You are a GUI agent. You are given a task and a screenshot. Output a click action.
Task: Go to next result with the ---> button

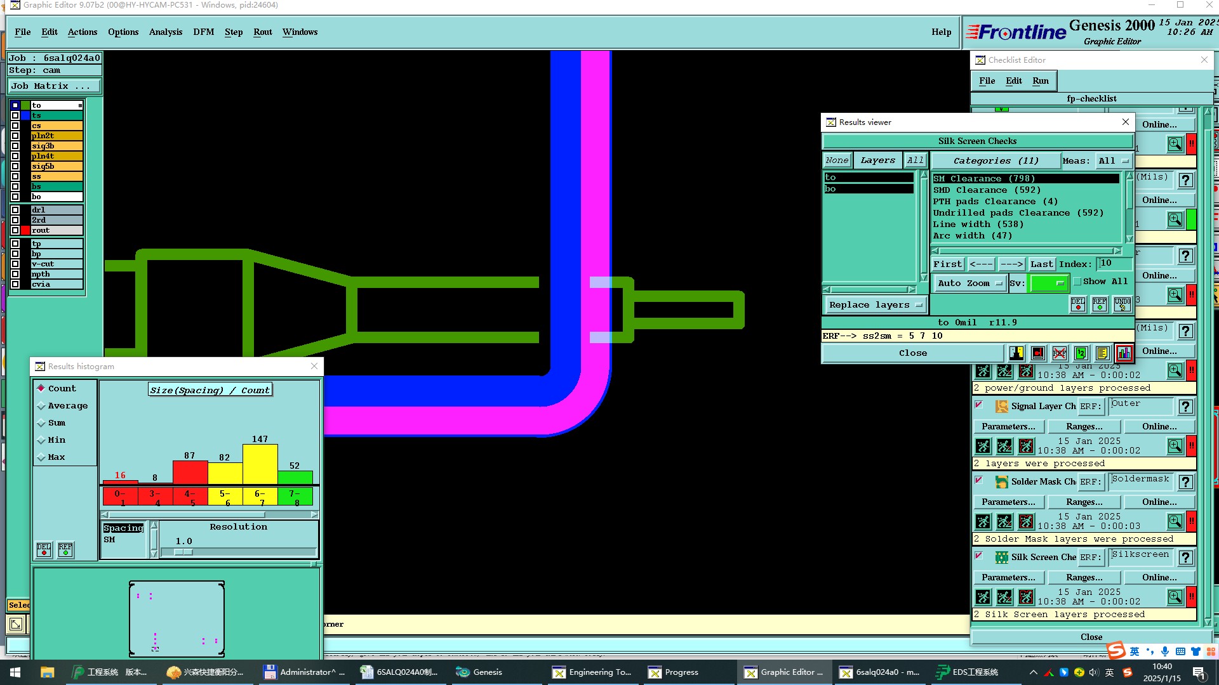click(1011, 264)
